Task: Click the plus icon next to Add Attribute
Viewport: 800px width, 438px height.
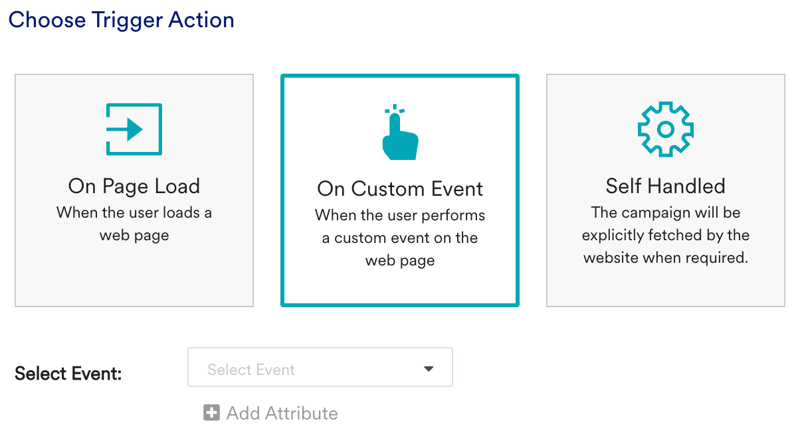Action: click(x=211, y=413)
